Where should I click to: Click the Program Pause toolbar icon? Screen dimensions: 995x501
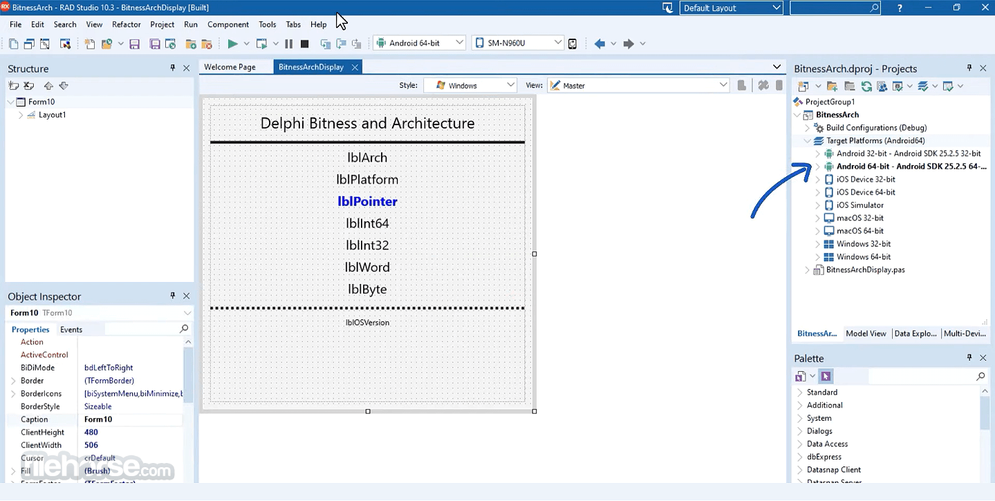(289, 44)
